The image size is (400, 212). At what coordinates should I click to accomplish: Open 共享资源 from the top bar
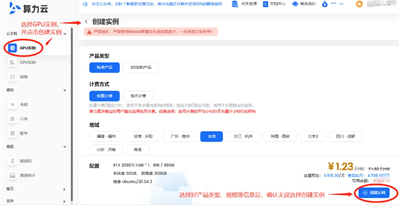tap(244, 4)
